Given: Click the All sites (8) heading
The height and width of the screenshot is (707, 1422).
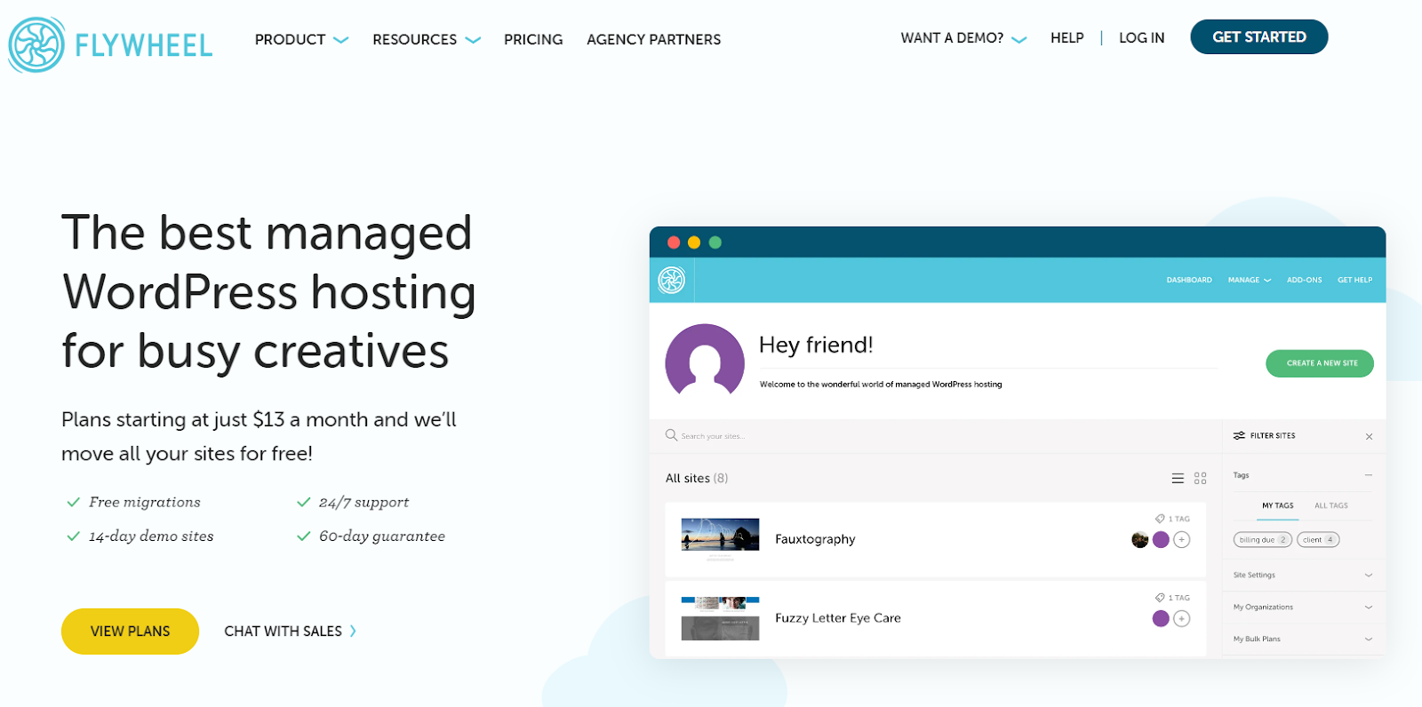Looking at the screenshot, I should (x=697, y=478).
